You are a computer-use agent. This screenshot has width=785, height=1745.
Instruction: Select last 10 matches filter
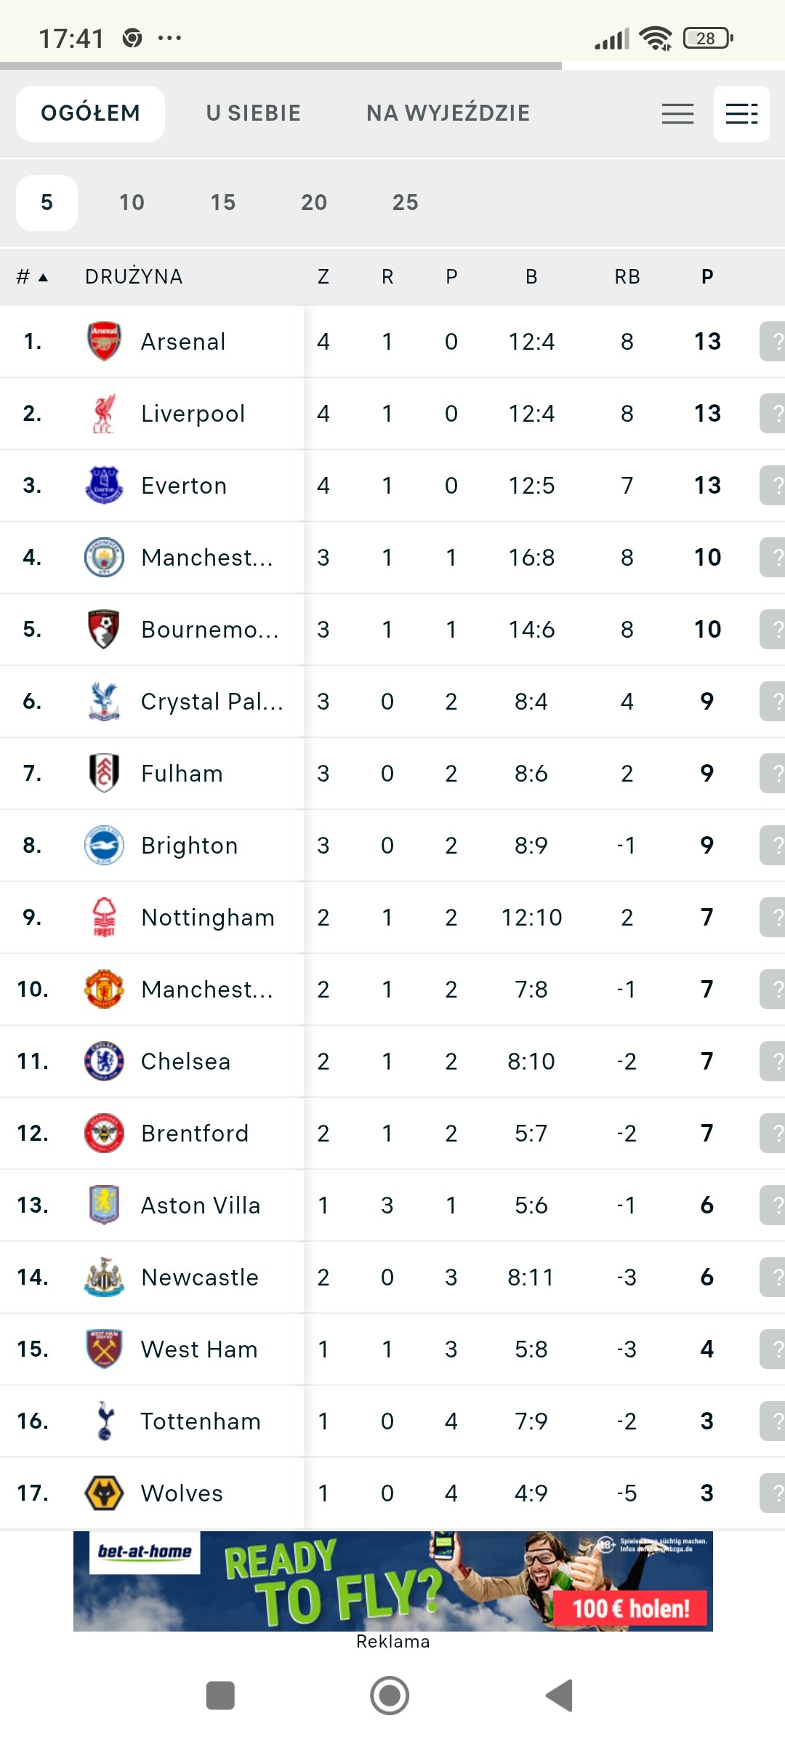tap(132, 202)
